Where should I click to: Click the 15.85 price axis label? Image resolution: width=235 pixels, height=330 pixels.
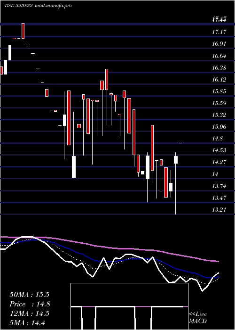[219, 91]
